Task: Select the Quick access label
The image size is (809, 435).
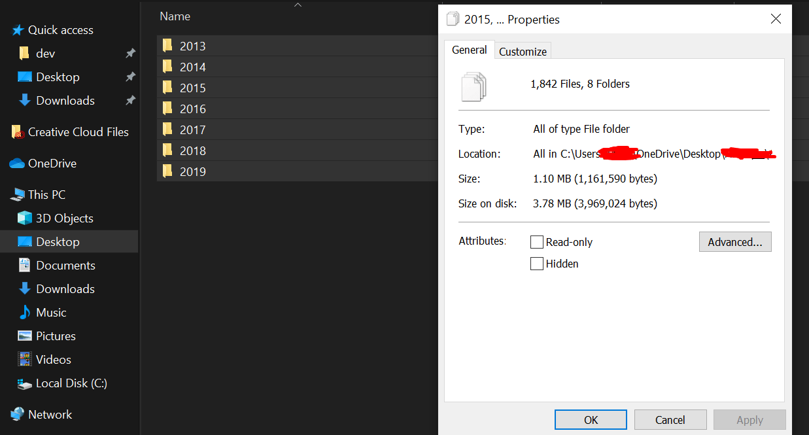Action: tap(61, 30)
